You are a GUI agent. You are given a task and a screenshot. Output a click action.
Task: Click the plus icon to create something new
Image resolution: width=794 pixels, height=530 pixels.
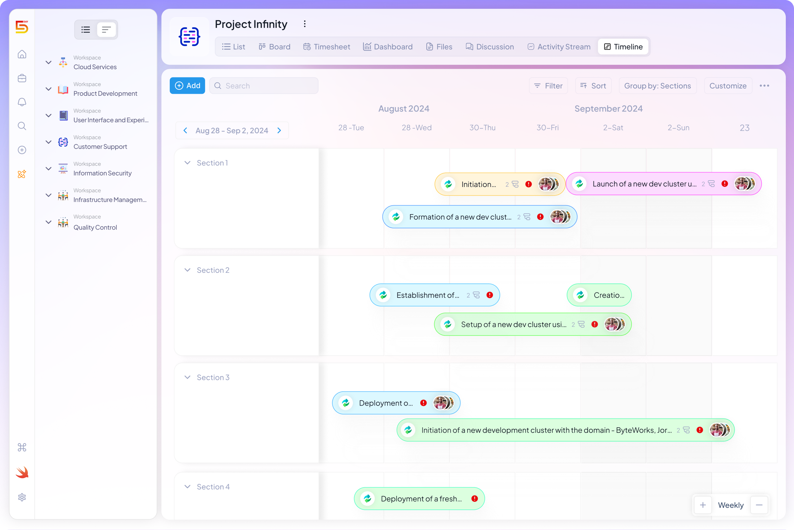[x=21, y=150]
